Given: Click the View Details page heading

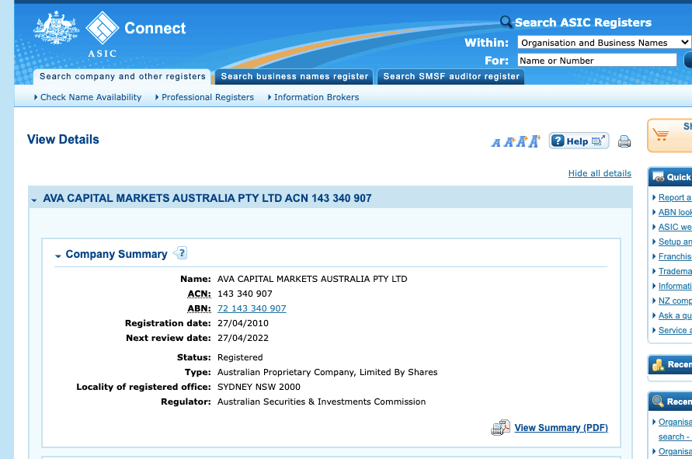Looking at the screenshot, I should 63,140.
